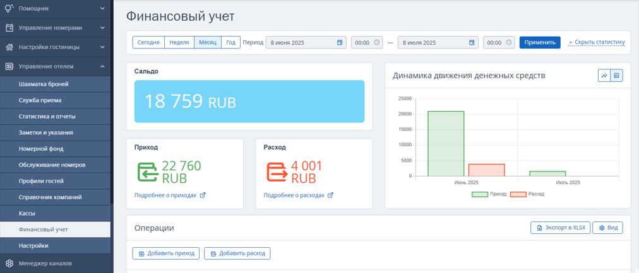Select the Неделя period

point(179,42)
